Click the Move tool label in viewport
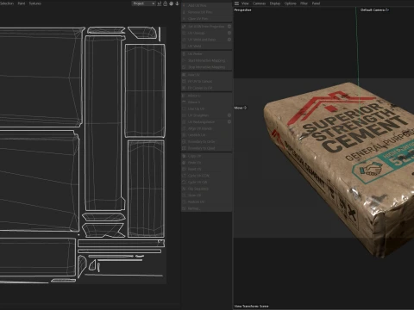This screenshot has height=310, width=414. (x=241, y=108)
